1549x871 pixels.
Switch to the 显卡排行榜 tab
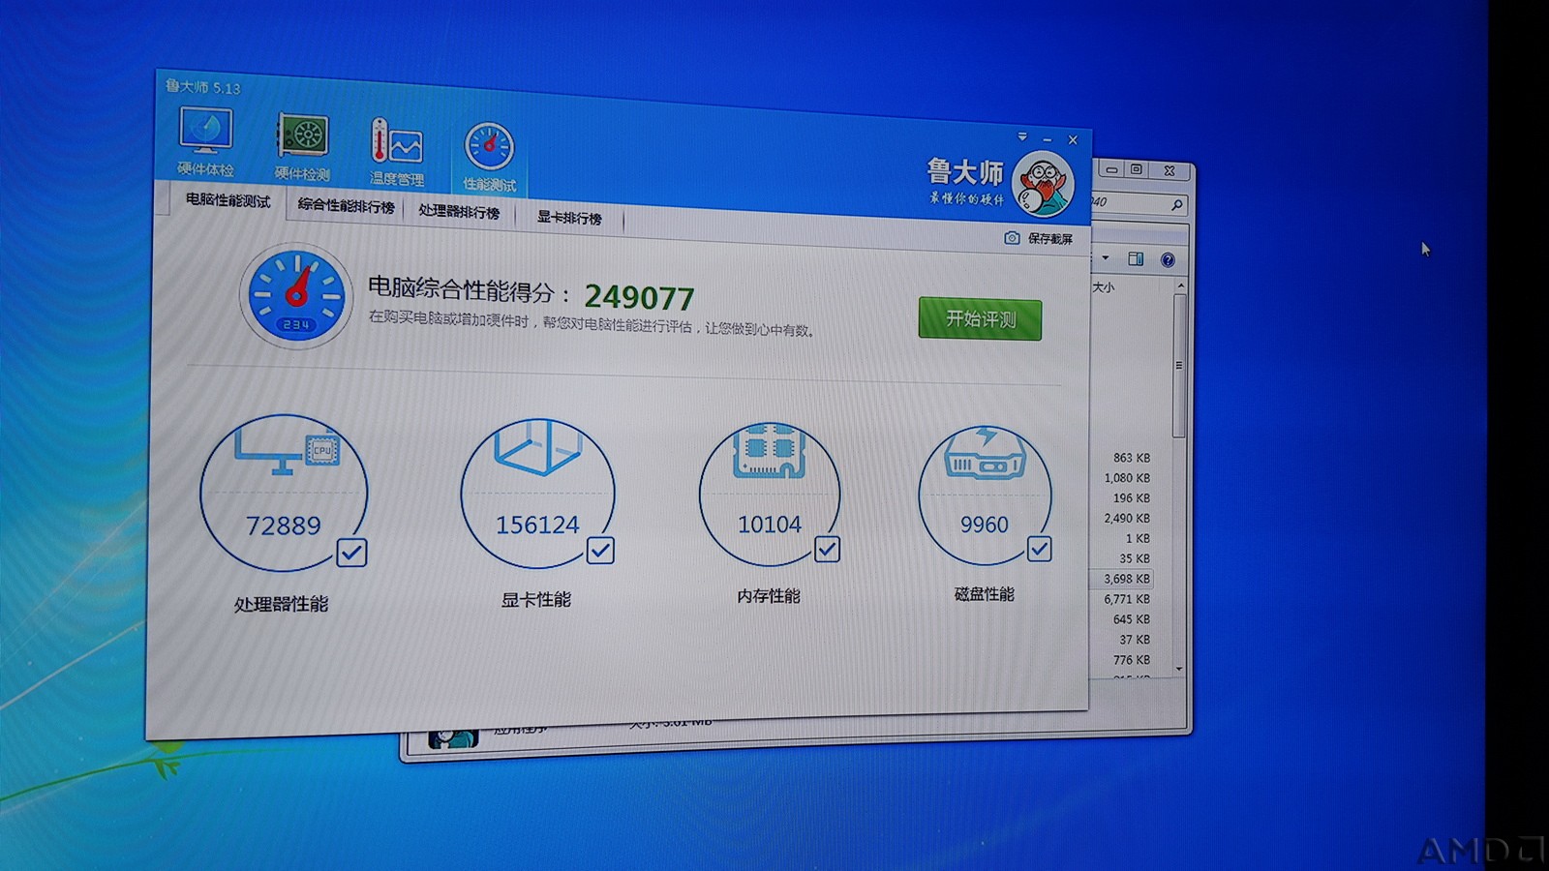[569, 218]
